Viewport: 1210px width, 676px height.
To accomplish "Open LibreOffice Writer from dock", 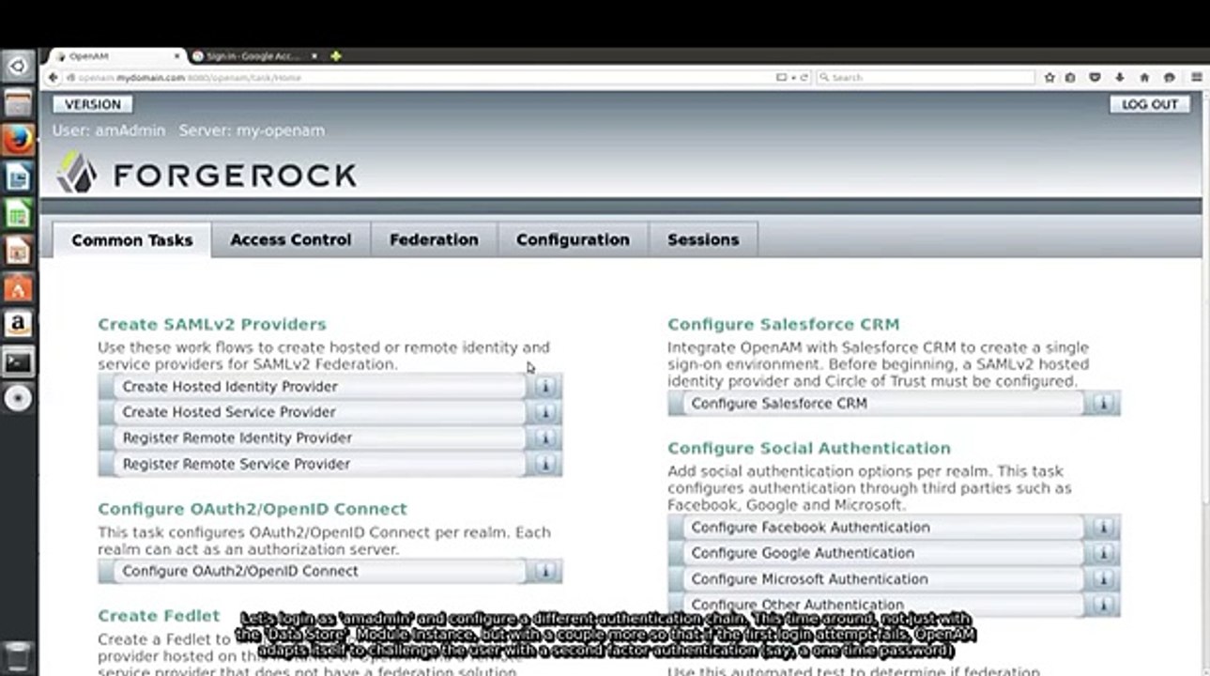I will [18, 177].
